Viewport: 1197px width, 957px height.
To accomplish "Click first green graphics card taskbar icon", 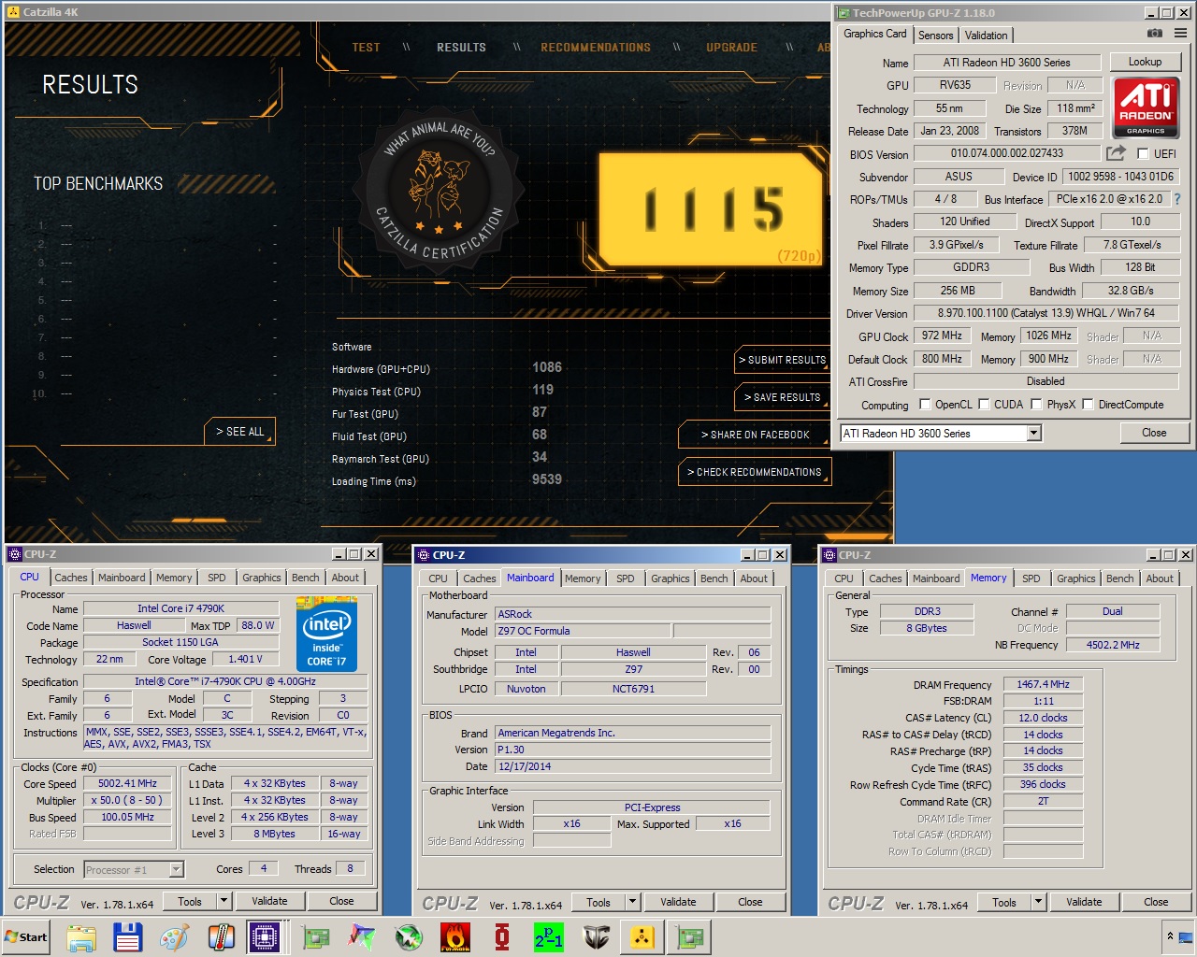I will [x=316, y=937].
